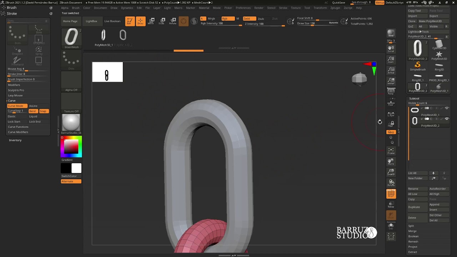Adjust the Z Intensity slider

coord(264,24)
